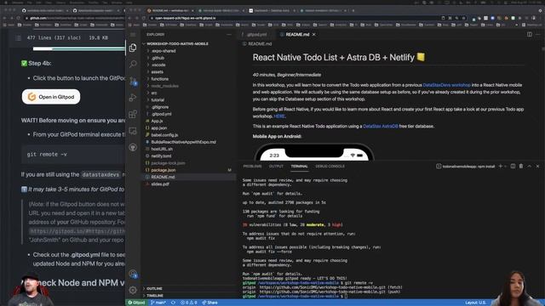Viewport: 545px width, 306px height.
Task: Open new terminal dropdown arrow
Action: [506, 167]
